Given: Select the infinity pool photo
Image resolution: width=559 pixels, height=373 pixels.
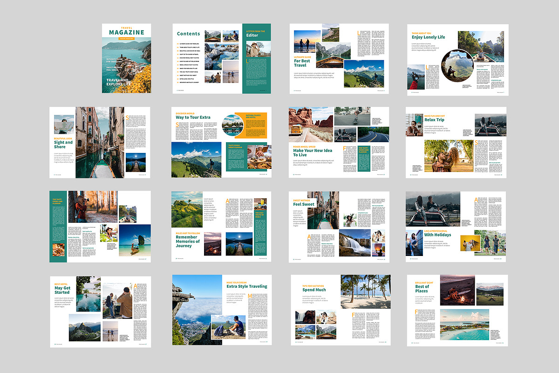Looking at the screenshot, I should click(x=89, y=294).
